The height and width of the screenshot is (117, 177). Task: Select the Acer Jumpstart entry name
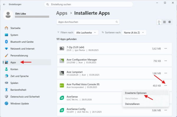tap(75, 72)
